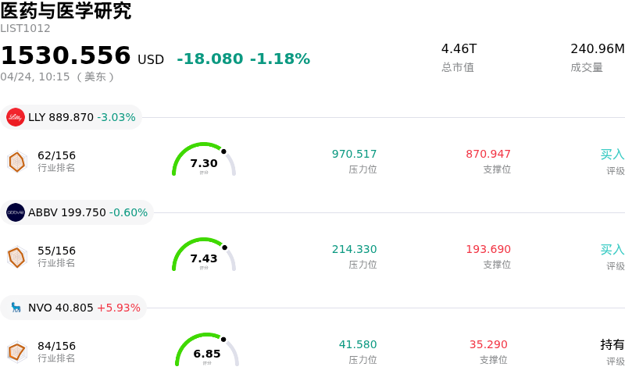Click LLY resistance level 970.517
The height and width of the screenshot is (381, 625).
[x=354, y=154]
